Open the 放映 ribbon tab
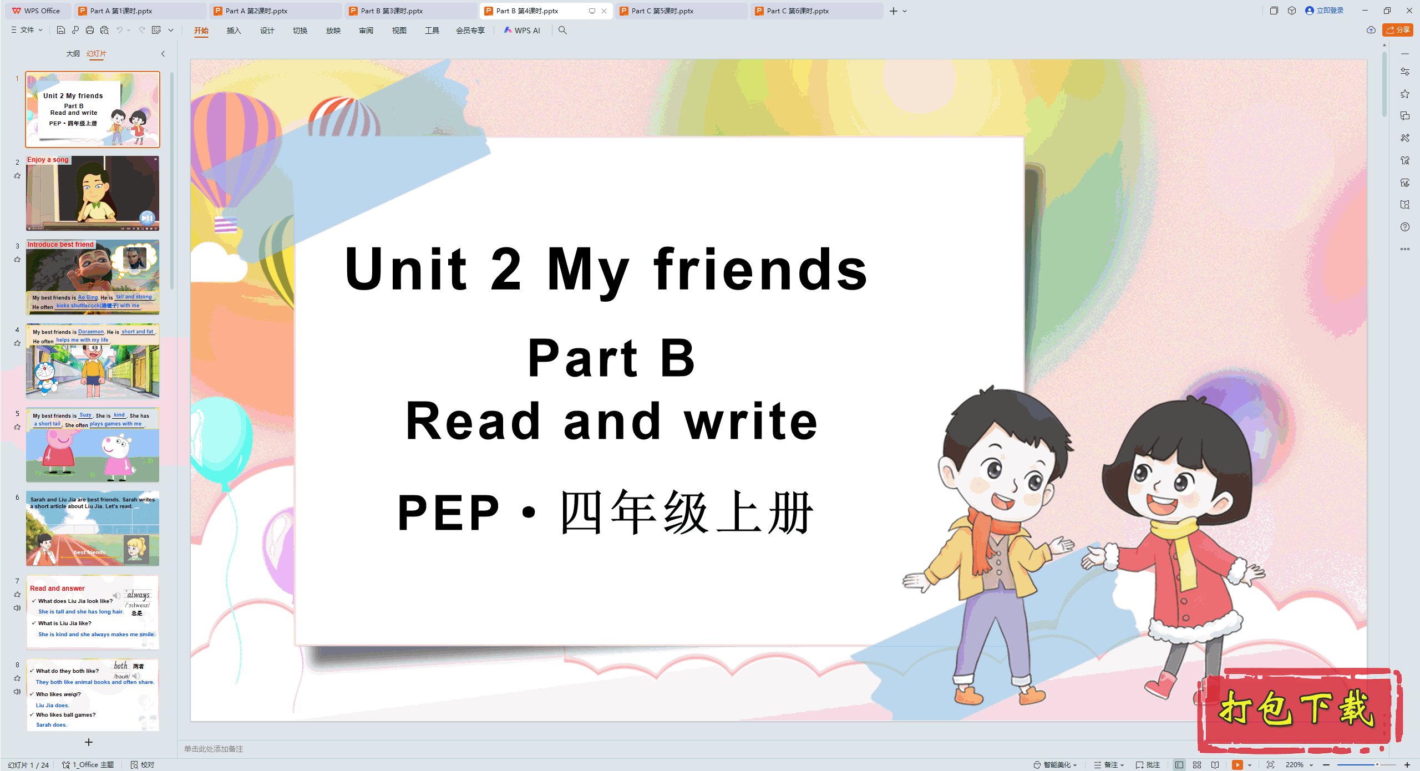Image resolution: width=1420 pixels, height=771 pixels. 333,31
